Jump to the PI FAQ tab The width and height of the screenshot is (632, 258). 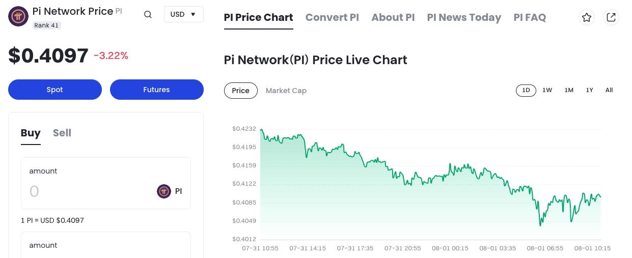[x=530, y=17]
